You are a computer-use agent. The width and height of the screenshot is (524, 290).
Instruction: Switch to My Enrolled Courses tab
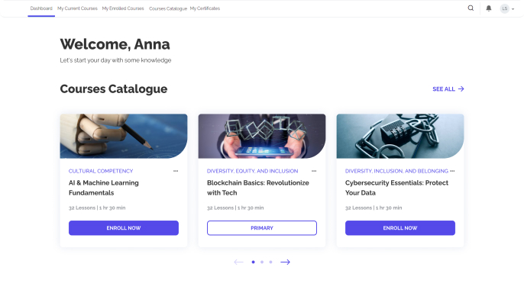click(x=123, y=8)
